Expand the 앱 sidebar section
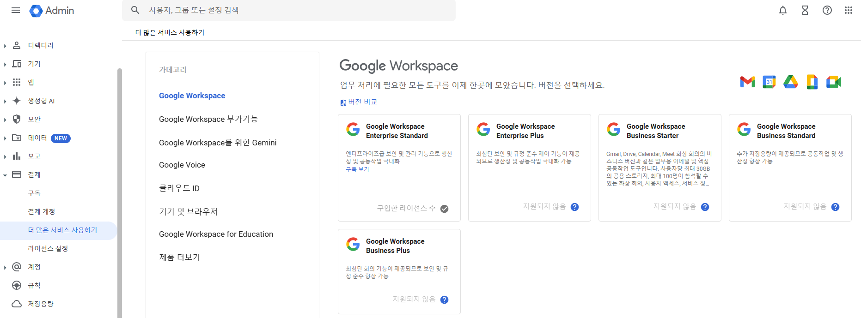This screenshot has height=318, width=861. click(5, 83)
